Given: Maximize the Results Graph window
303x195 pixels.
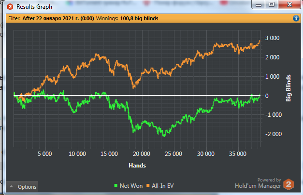Looking at the screenshot, I should [272, 5].
